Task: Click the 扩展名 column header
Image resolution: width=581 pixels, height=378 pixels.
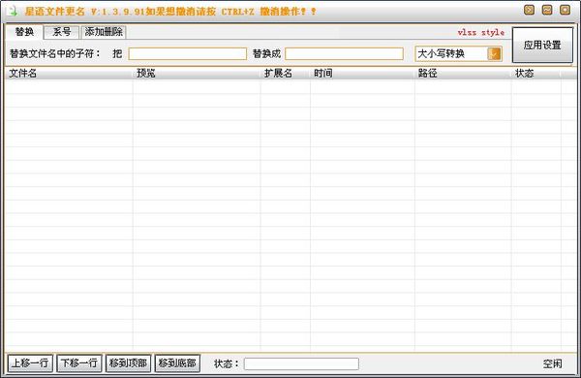Action: tap(286, 74)
